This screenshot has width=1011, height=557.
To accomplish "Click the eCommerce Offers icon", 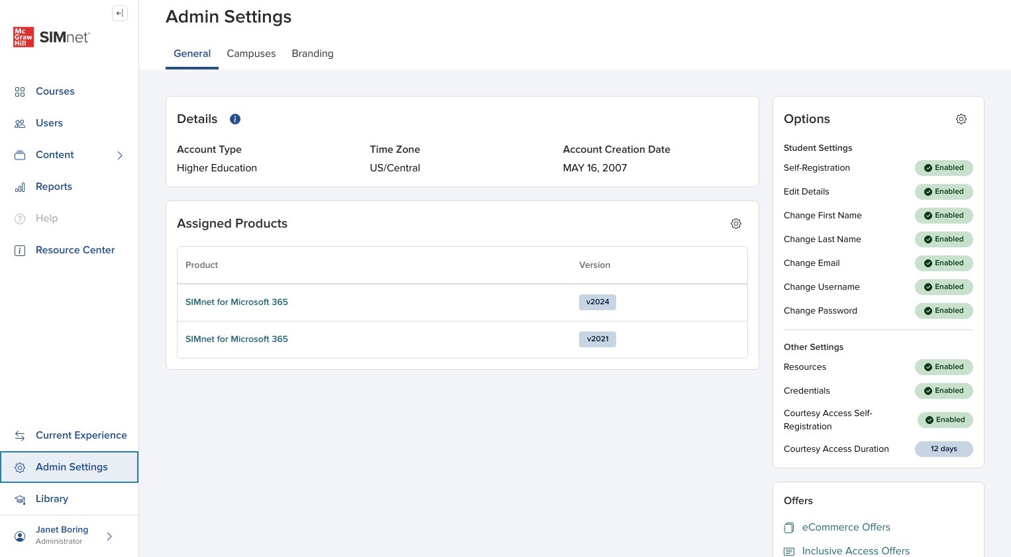I will point(788,528).
